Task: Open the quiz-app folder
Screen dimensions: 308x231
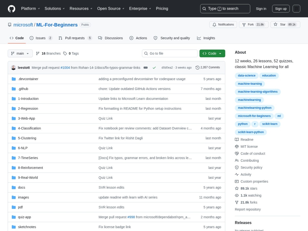Action: pos(24,217)
